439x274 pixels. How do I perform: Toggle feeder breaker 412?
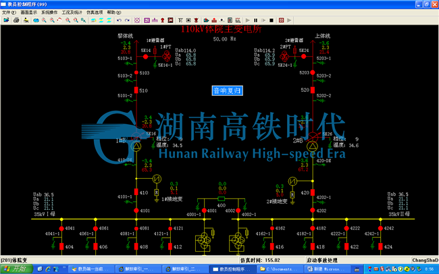click(170, 246)
